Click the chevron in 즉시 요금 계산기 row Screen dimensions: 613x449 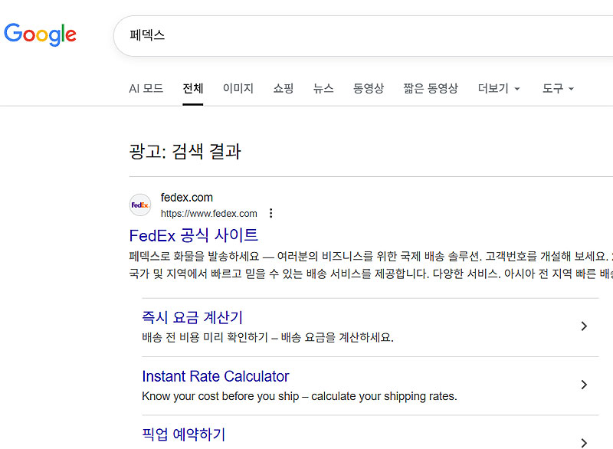click(x=584, y=326)
